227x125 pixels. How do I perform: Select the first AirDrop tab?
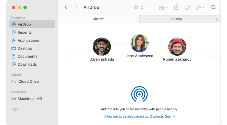coord(99,19)
